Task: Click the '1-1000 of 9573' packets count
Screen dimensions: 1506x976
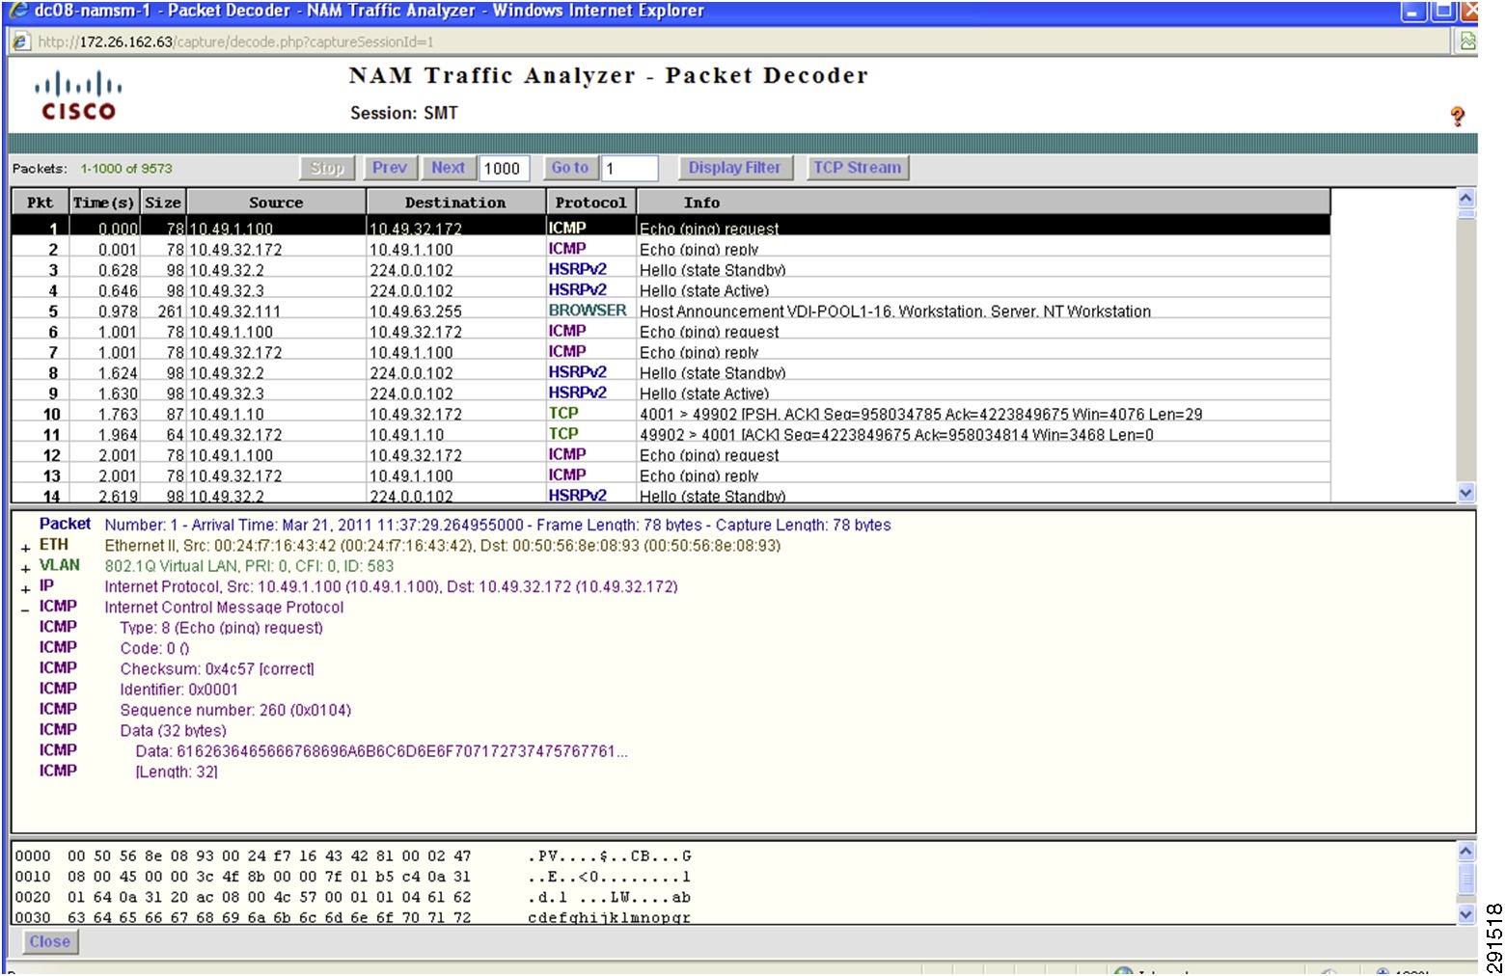Action: [x=126, y=169]
